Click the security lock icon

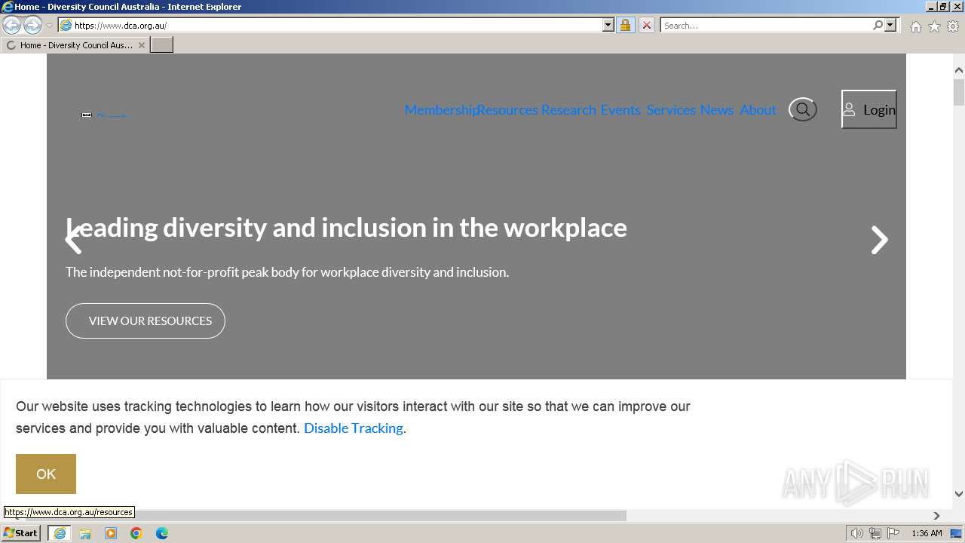pos(625,25)
